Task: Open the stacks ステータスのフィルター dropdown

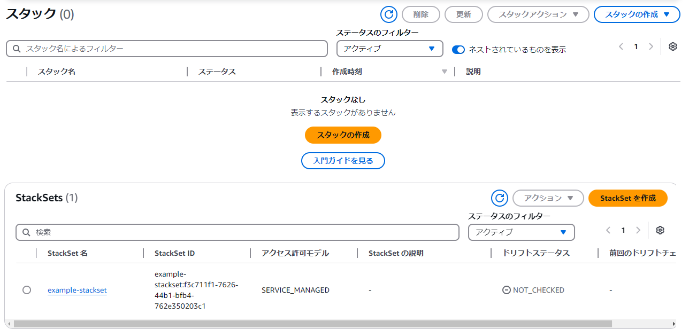Action: [x=389, y=49]
